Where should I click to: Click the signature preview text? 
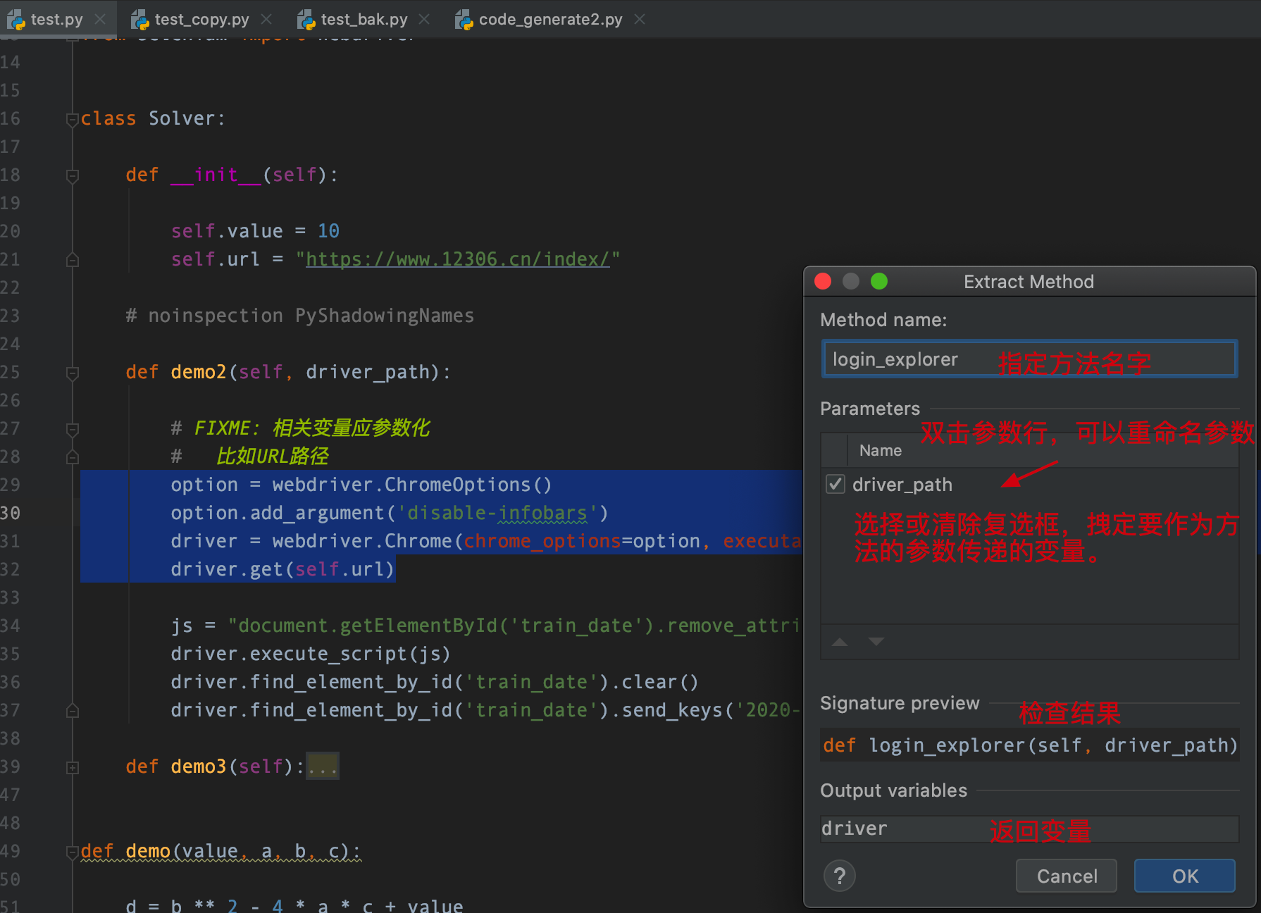click(1029, 745)
